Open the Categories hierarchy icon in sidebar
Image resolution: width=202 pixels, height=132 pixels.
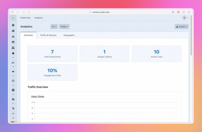pos(13,36)
